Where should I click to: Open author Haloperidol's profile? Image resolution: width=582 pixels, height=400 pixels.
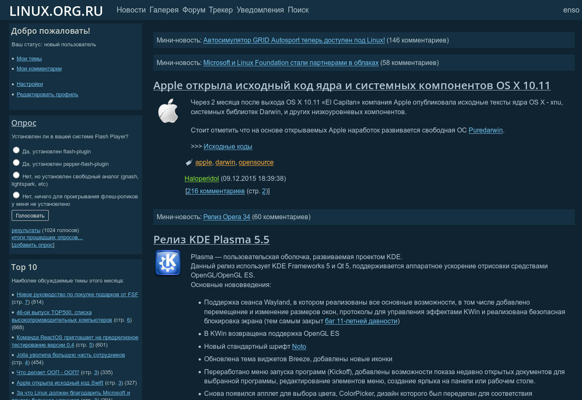coord(202,179)
